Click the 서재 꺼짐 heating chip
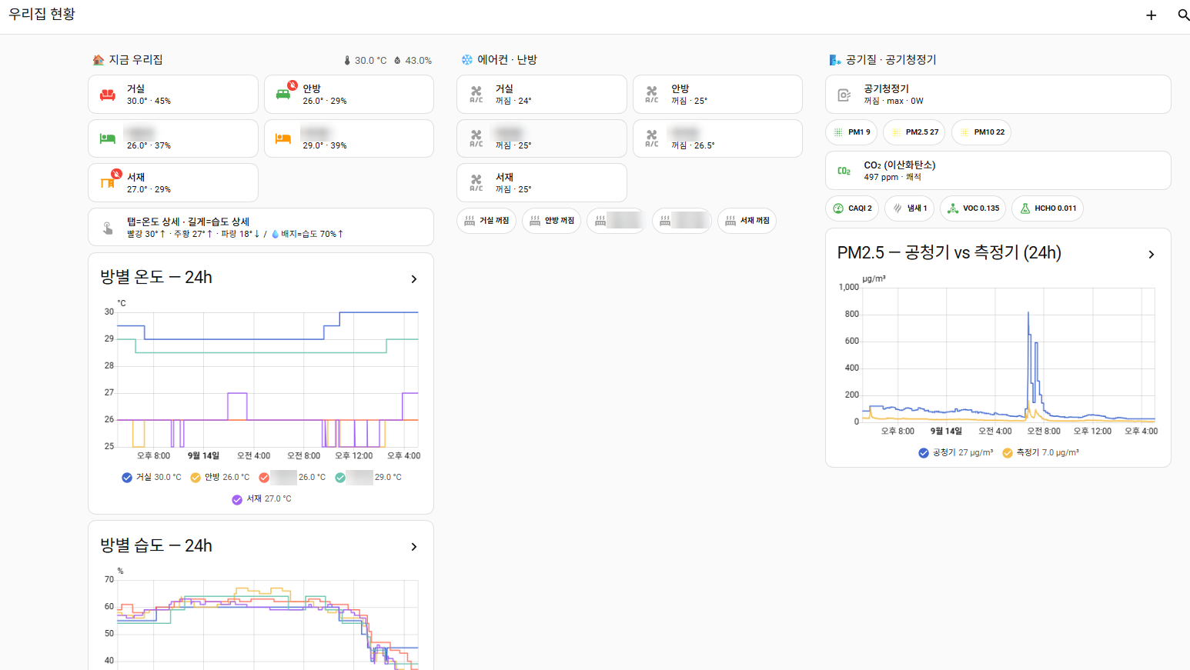The width and height of the screenshot is (1190, 670). pos(747,221)
